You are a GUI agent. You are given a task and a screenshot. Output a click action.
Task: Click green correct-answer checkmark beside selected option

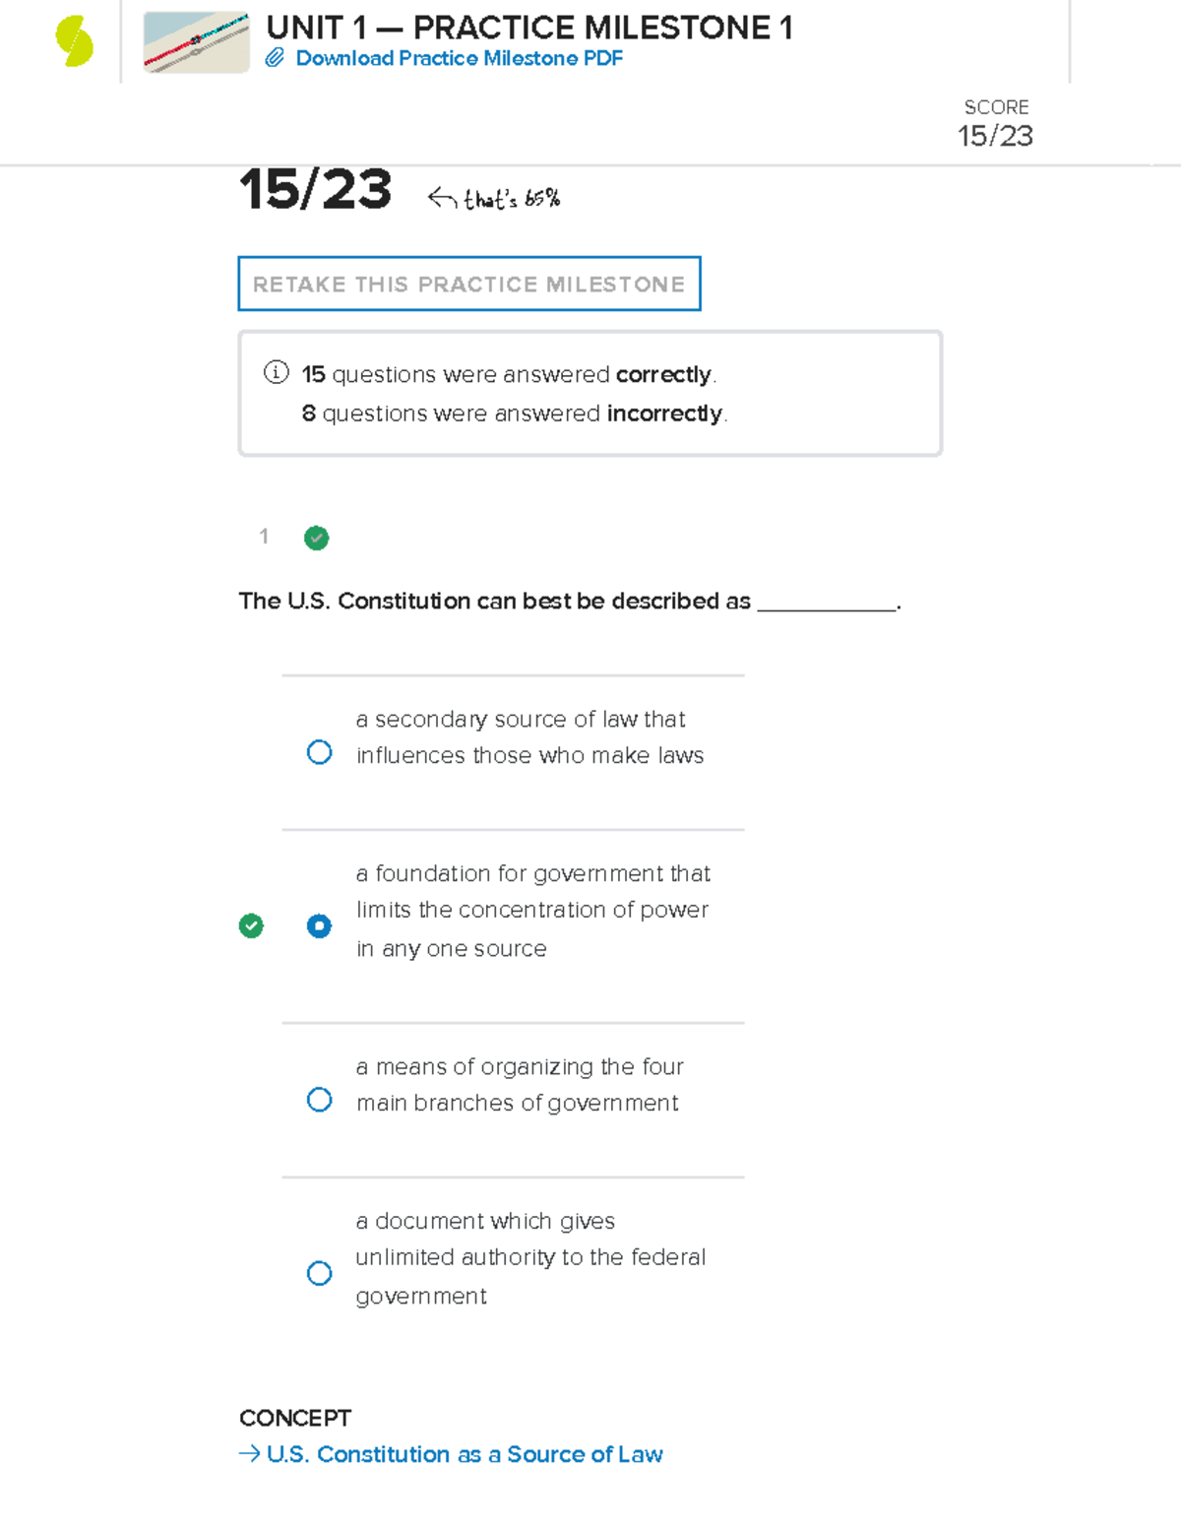click(x=252, y=925)
